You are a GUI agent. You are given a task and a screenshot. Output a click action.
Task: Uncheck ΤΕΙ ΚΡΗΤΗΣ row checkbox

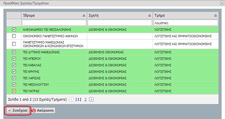click(14, 71)
